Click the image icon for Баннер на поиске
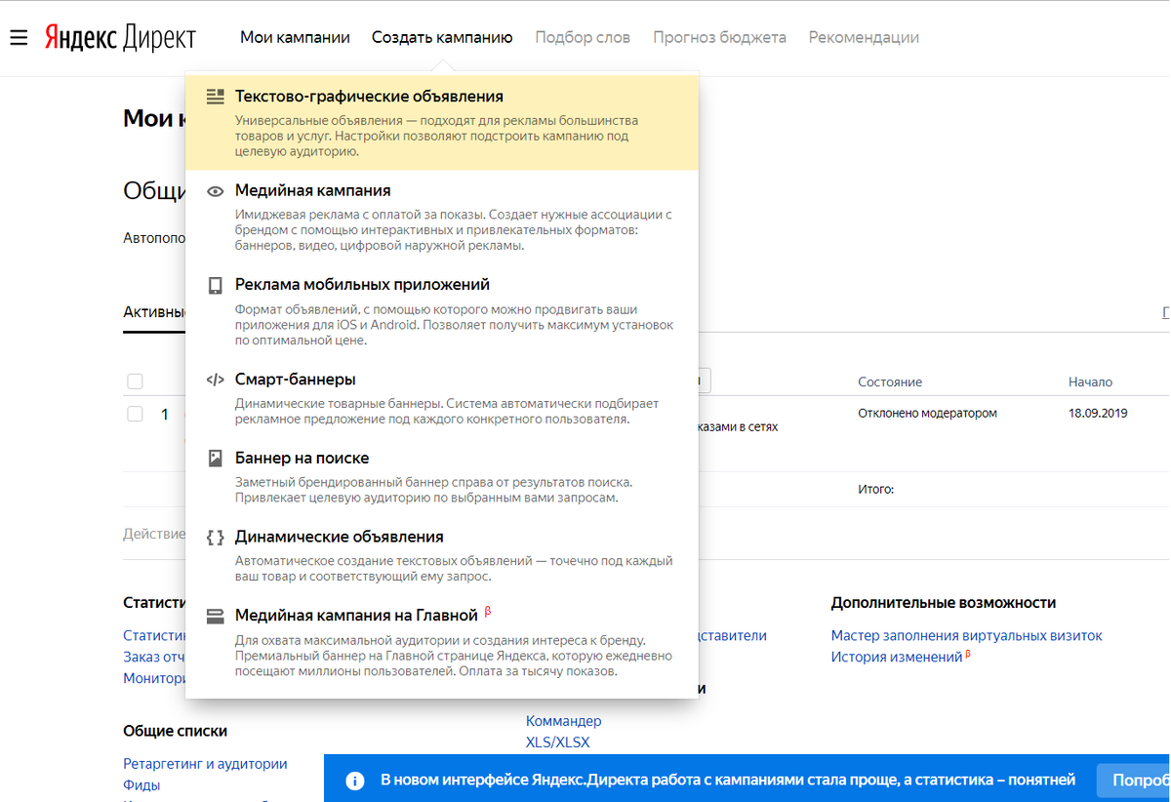The image size is (1171, 802). [215, 458]
